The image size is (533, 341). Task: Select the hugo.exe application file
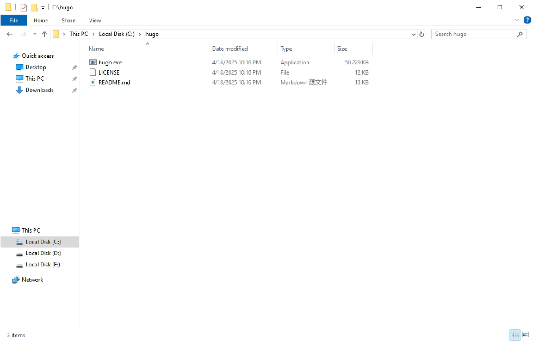coord(110,63)
